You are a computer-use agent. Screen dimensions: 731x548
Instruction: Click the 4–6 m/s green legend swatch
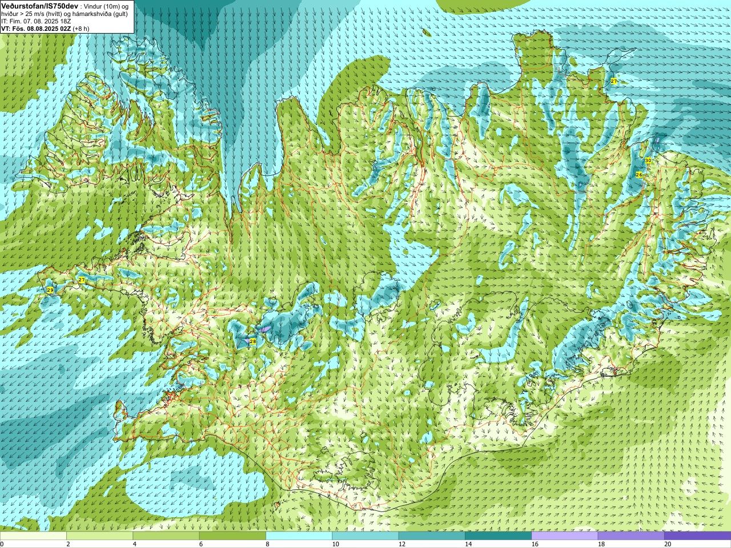[x=166, y=536]
